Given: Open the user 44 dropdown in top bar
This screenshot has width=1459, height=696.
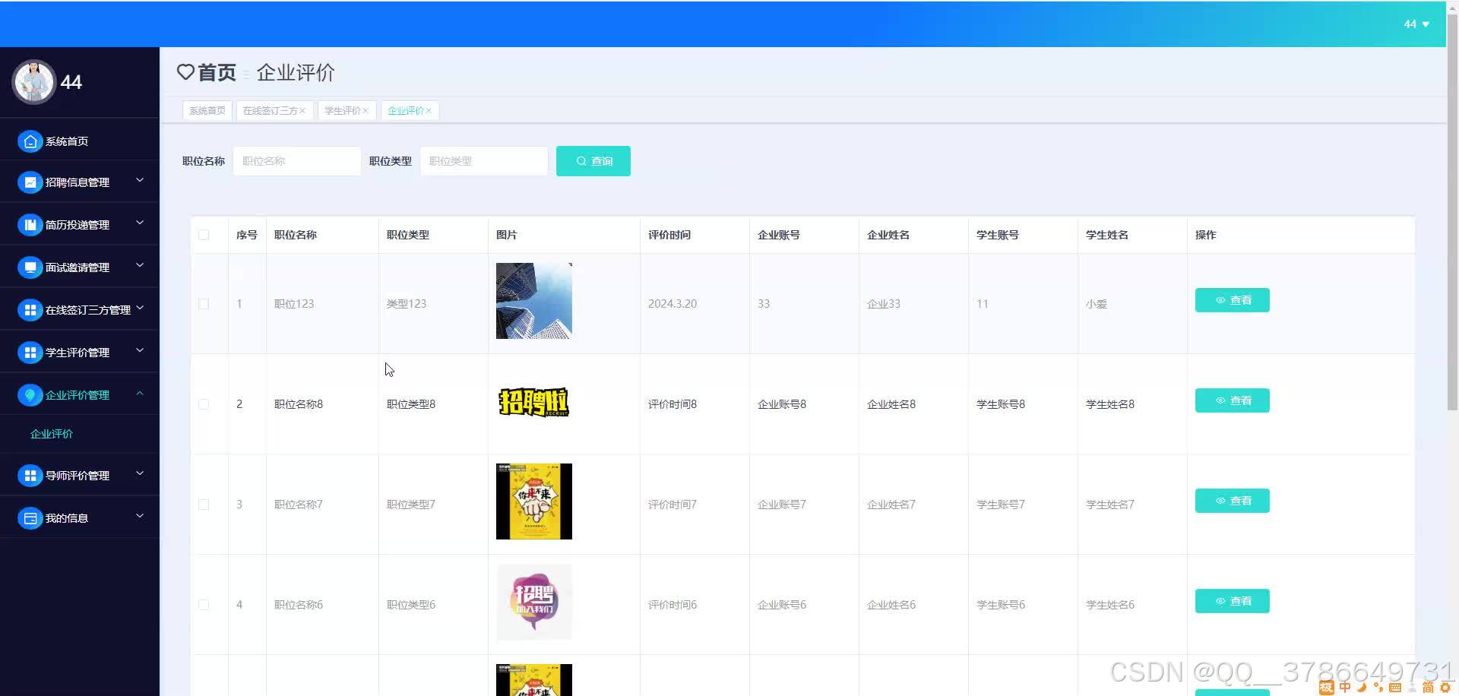Looking at the screenshot, I should (1416, 24).
